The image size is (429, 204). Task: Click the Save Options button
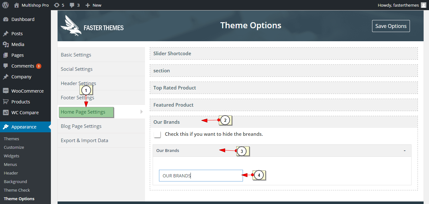[x=391, y=26]
